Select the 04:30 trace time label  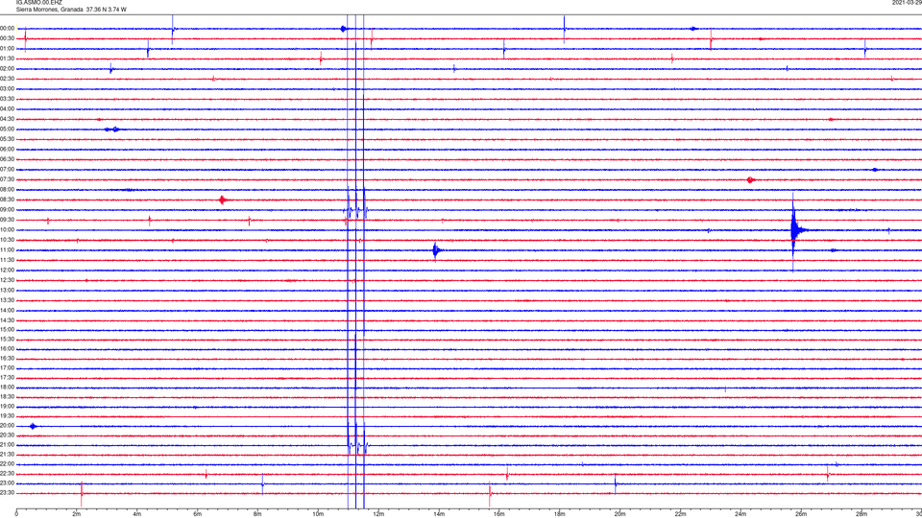tap(8, 119)
